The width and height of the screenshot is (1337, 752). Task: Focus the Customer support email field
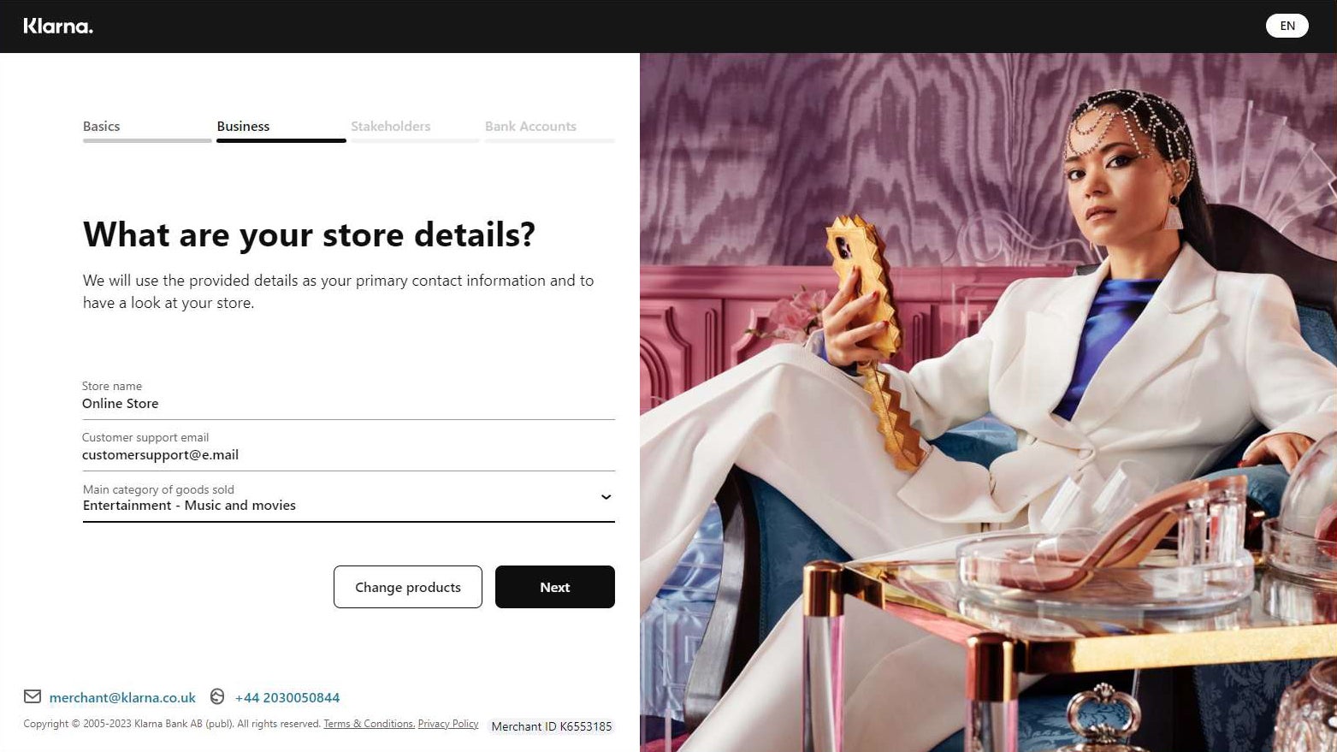pos(348,447)
